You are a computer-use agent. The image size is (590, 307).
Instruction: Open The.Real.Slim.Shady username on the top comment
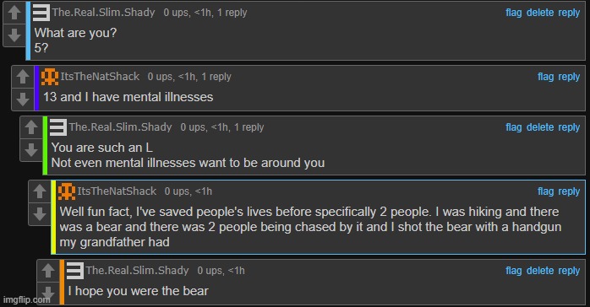click(x=103, y=13)
